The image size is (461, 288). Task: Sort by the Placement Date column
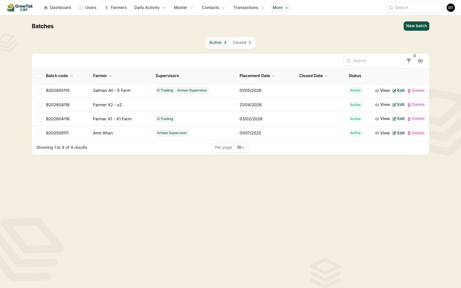(x=257, y=76)
